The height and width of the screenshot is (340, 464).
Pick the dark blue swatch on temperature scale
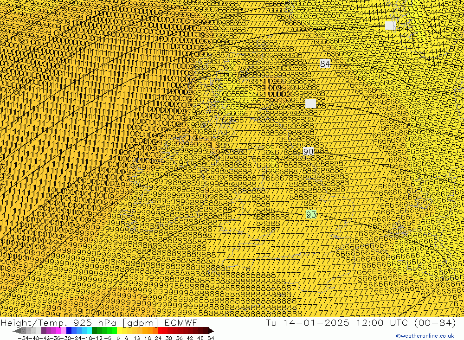(x=69, y=331)
